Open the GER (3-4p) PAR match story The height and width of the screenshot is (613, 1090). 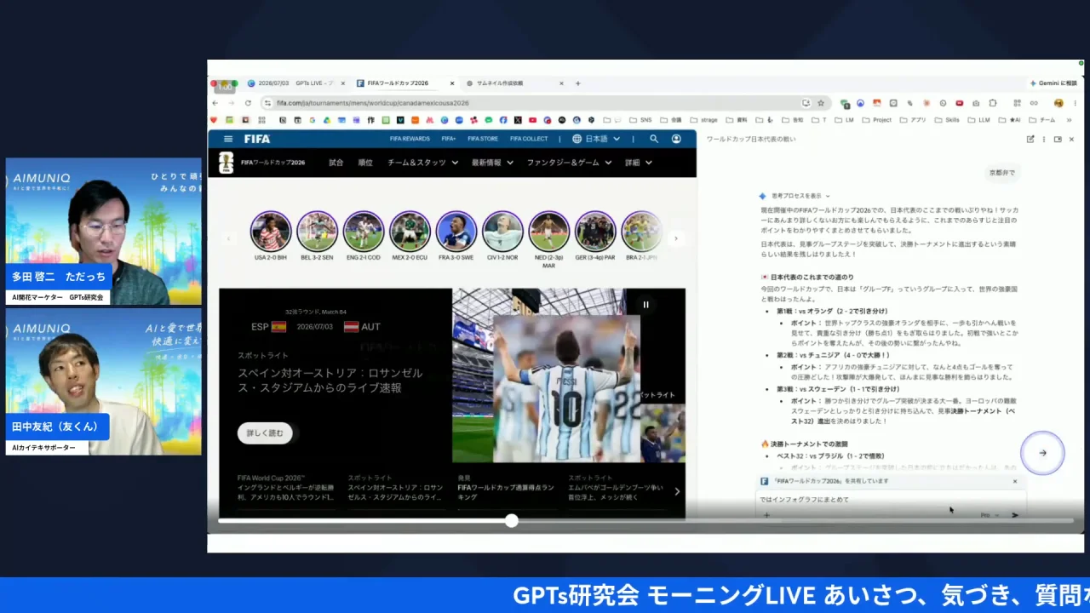595,236
